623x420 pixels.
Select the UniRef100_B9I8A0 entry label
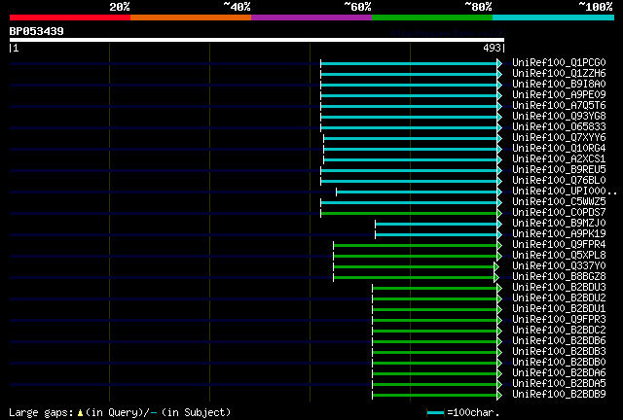tap(559, 85)
